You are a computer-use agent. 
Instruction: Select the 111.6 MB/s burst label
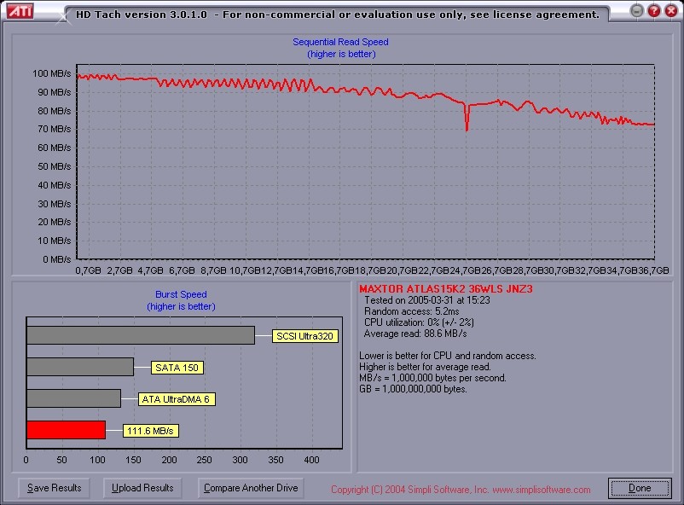coord(150,431)
